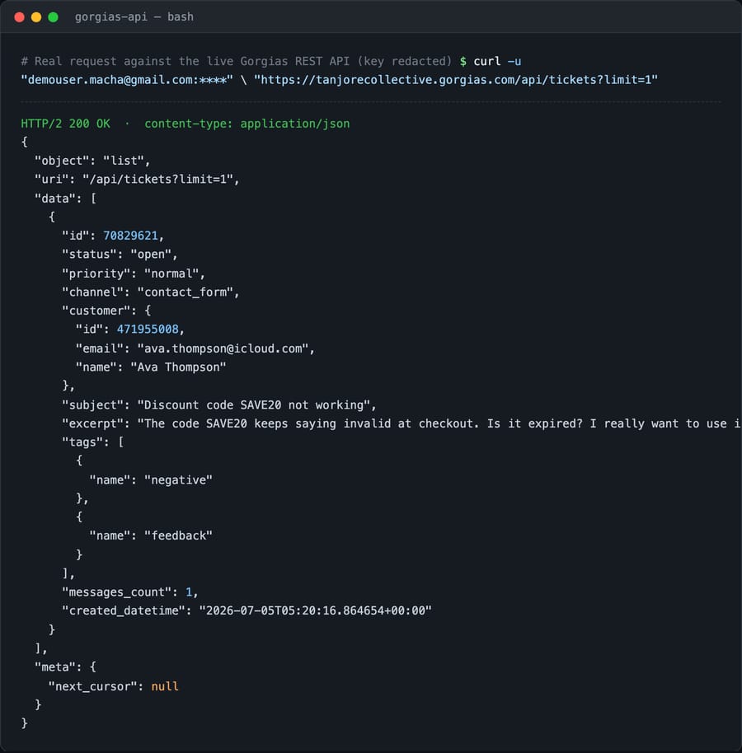Click the "HTTP/2 200 OK" status text

click(x=65, y=124)
